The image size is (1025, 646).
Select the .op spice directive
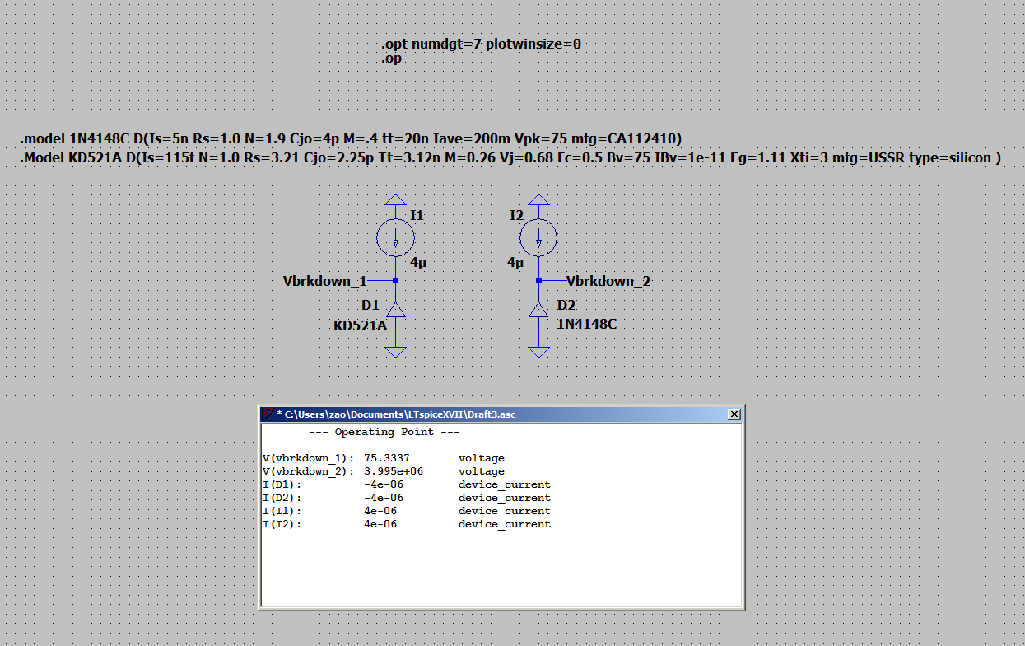coord(392,59)
